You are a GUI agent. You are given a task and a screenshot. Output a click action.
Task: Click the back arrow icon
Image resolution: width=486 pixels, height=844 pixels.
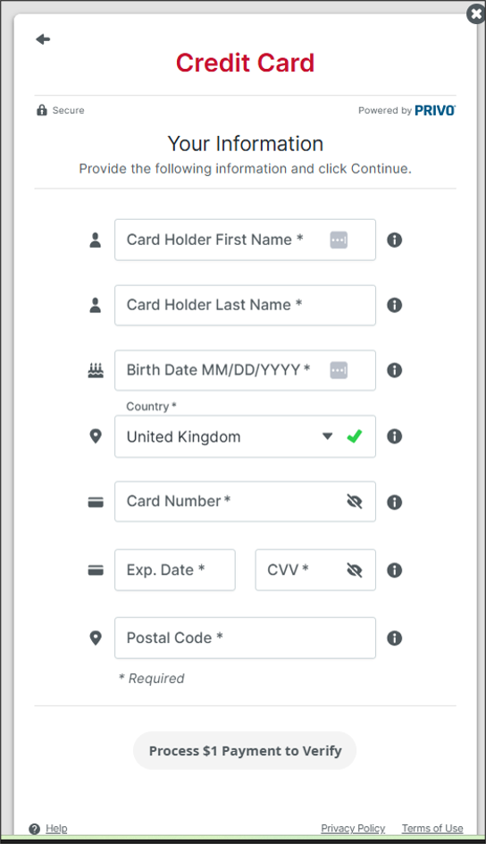(x=43, y=38)
